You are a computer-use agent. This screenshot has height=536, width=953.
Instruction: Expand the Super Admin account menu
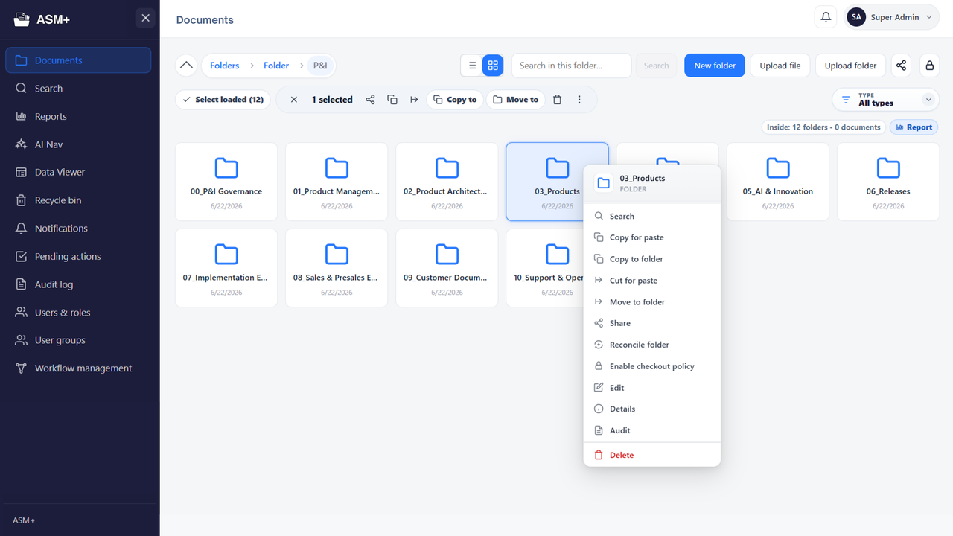coord(892,17)
